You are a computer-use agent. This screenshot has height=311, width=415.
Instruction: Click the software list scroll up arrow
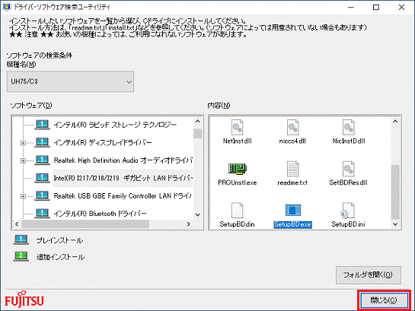(198, 121)
